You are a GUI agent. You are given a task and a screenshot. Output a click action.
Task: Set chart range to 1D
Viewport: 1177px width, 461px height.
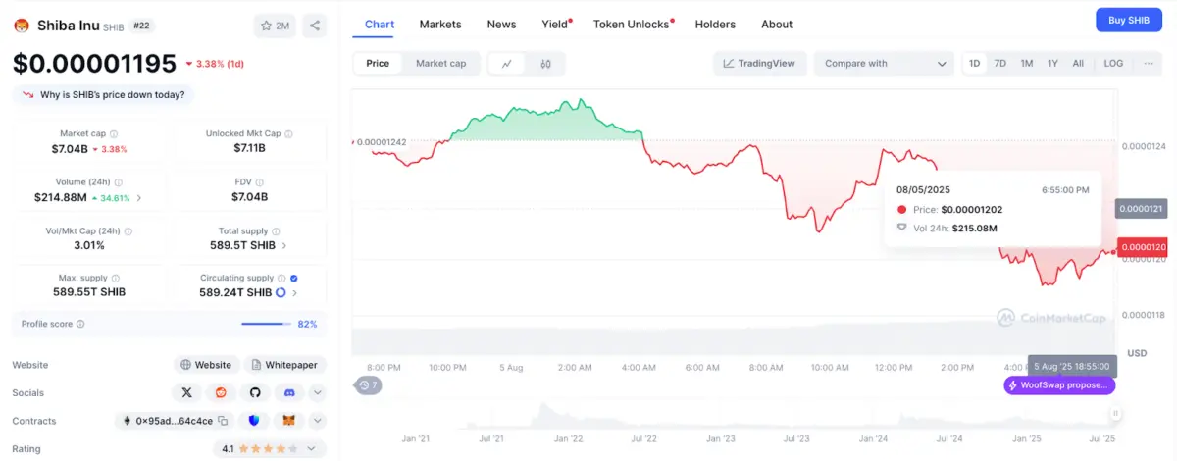(975, 64)
